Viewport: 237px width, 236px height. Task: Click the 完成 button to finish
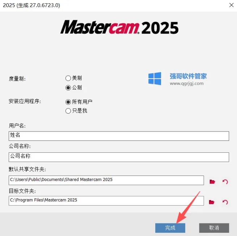[x=170, y=228]
